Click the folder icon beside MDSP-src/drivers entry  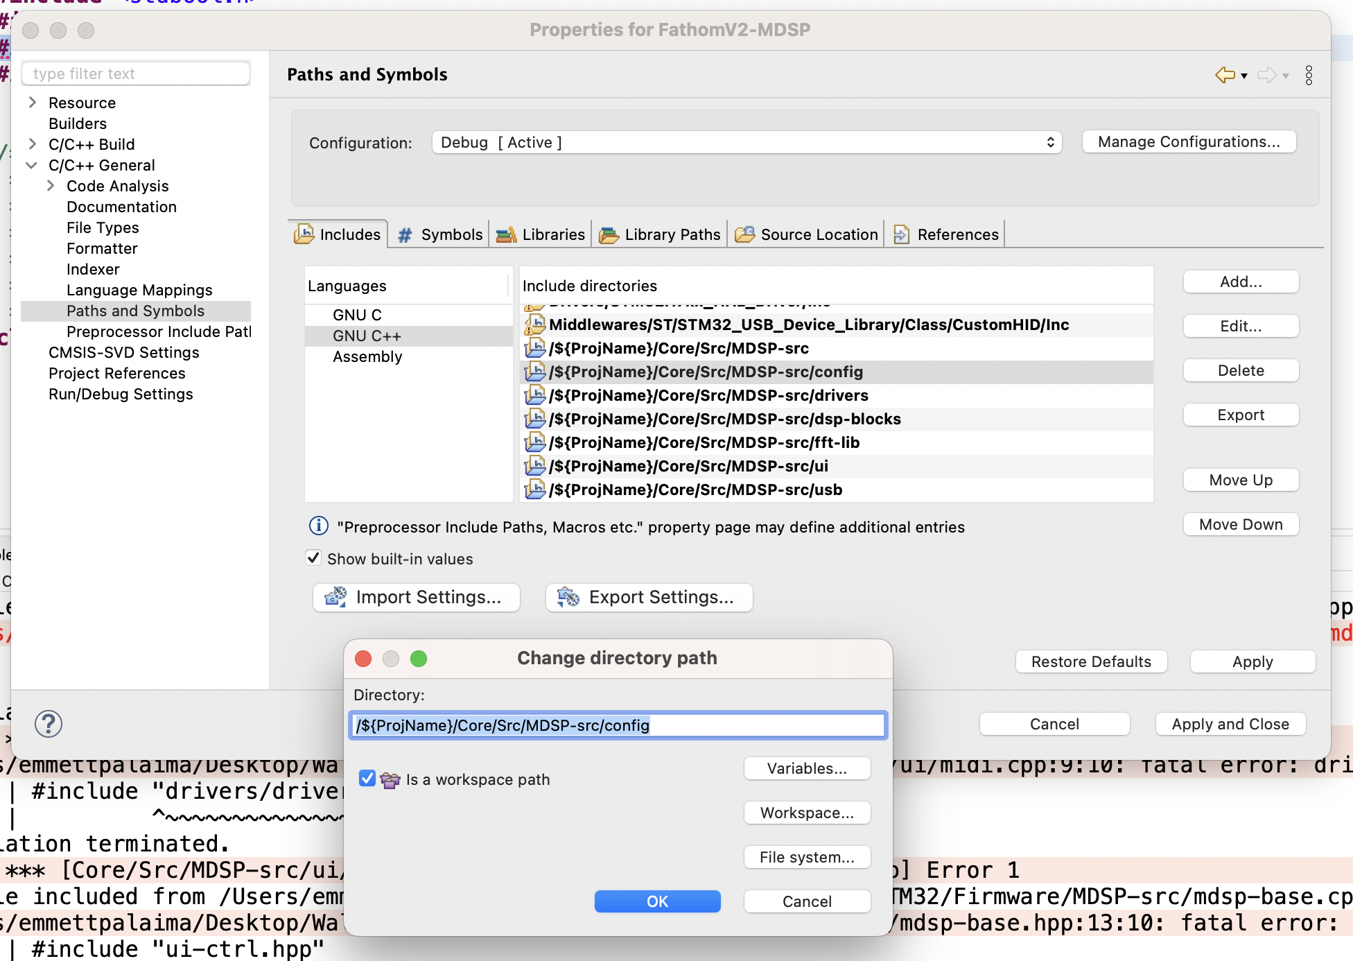(534, 395)
